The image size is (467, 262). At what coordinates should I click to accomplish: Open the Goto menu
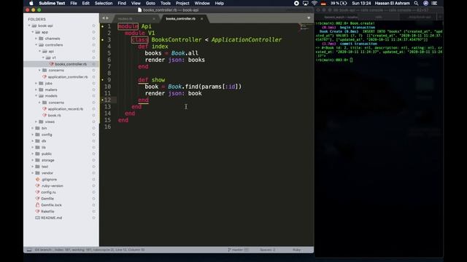pos(150,3)
